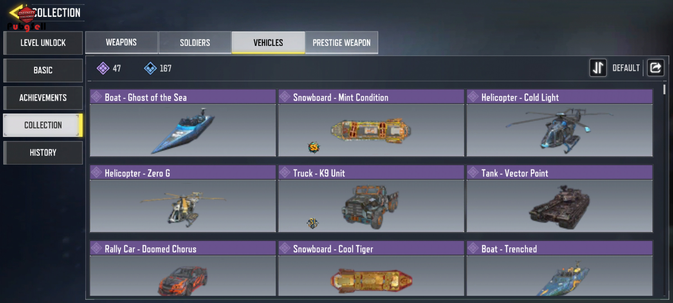Viewport: 673px width, 303px height.
Task: Click rarity diamond on Helicopter Cold Light header
Action: [x=473, y=97]
